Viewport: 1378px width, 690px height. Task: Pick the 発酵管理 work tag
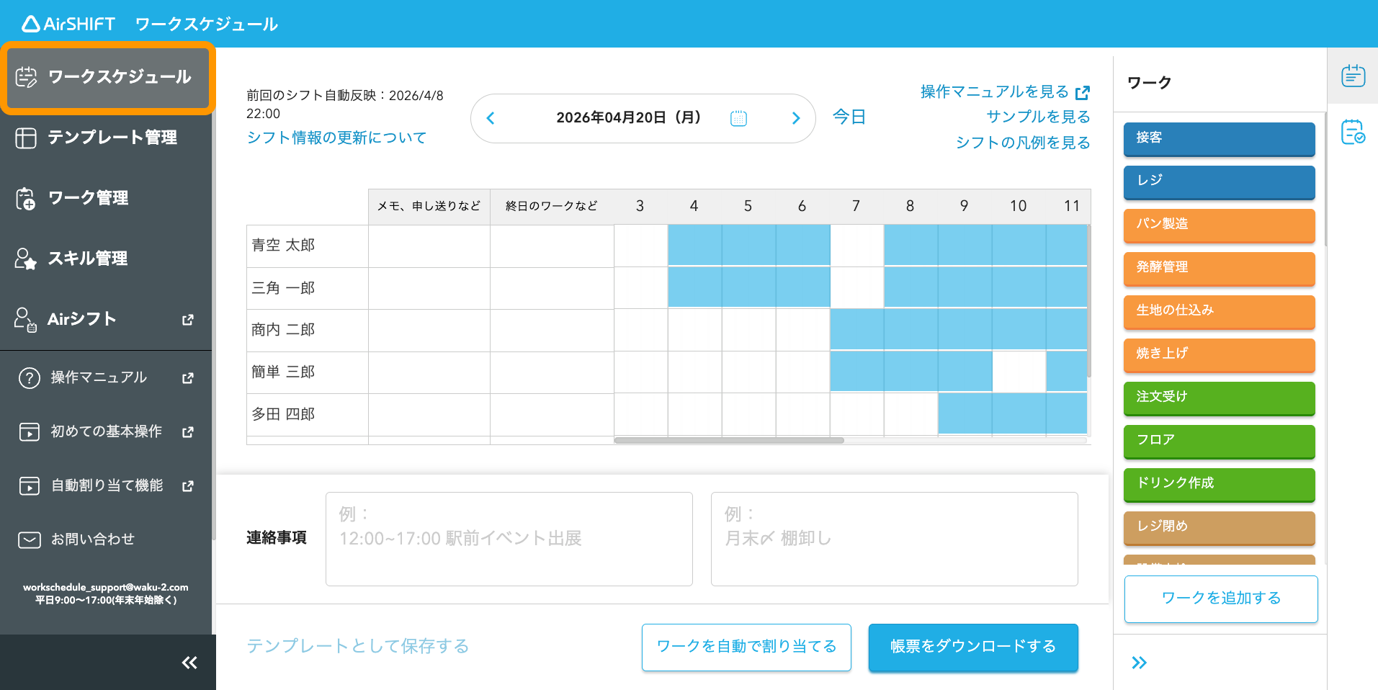(x=1219, y=269)
